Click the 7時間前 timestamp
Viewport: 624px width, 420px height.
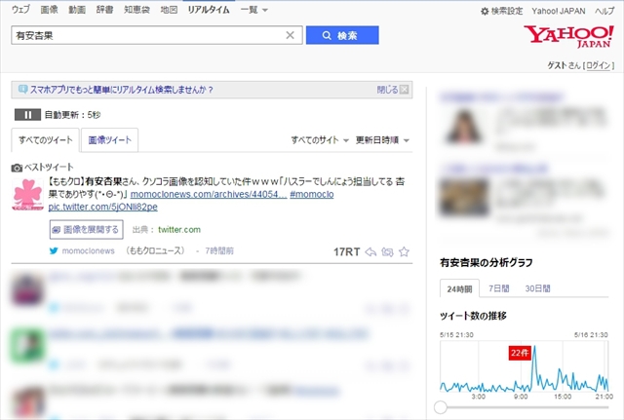[219, 251]
